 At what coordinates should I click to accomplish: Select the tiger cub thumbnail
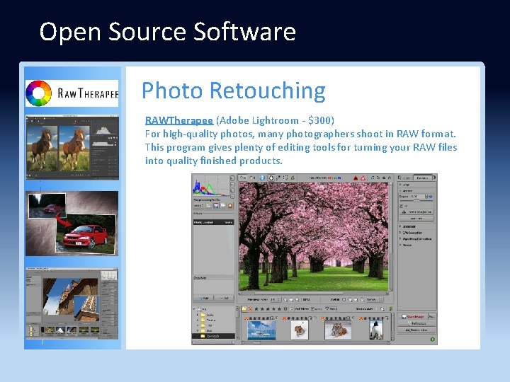tap(300, 330)
